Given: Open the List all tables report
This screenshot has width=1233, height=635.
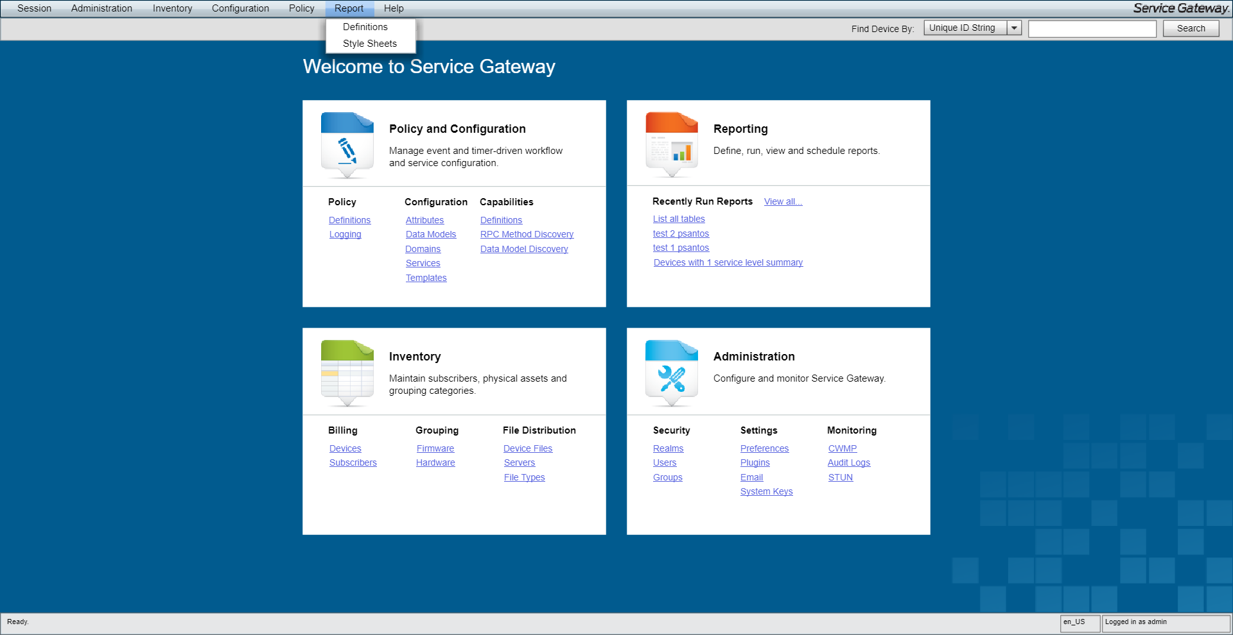Looking at the screenshot, I should tap(679, 219).
